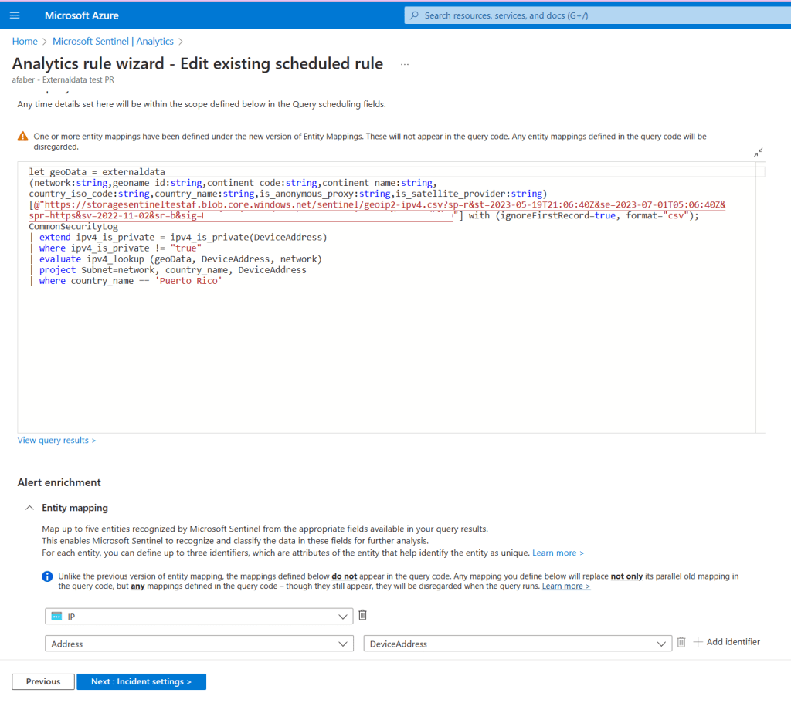Delete the IP entity mapping with the trash icon
The image size is (791, 703).
pyautogui.click(x=362, y=615)
